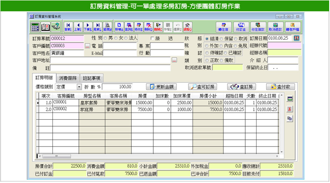Open customer lookup beside 客戶編號
The width and height of the screenshot is (330, 183).
pyautogui.click(x=87, y=46)
